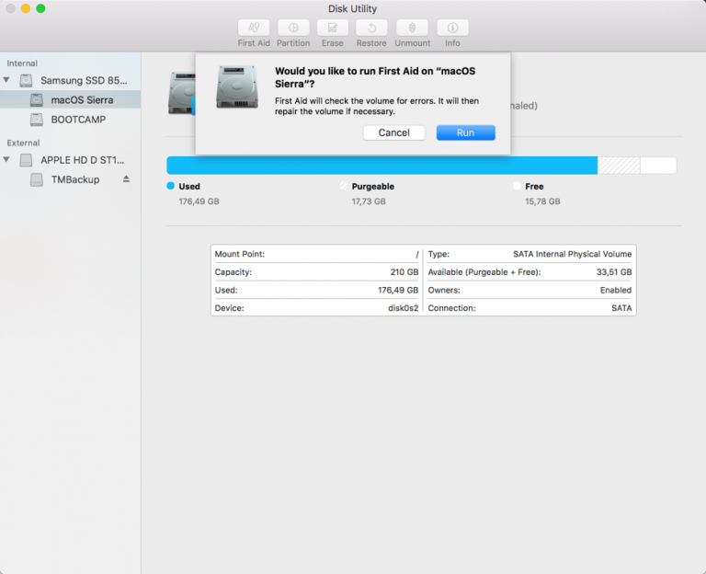Click the Capacity 210 GB value

pos(404,272)
